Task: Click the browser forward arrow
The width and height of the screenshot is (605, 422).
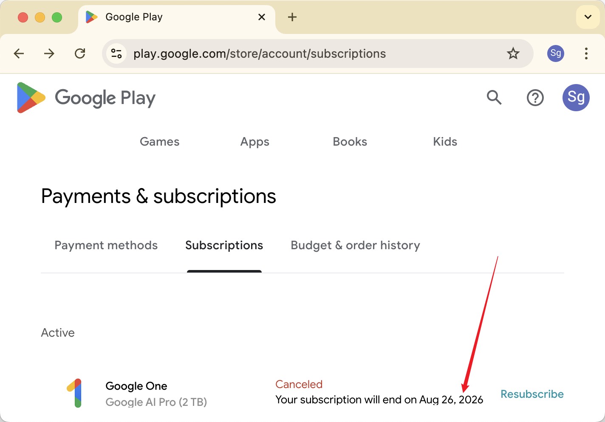Action: [x=49, y=53]
